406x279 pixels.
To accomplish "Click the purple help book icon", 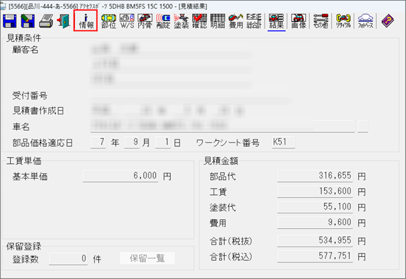I will [x=388, y=21].
